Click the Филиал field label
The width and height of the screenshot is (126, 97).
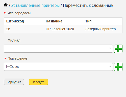click(14, 40)
